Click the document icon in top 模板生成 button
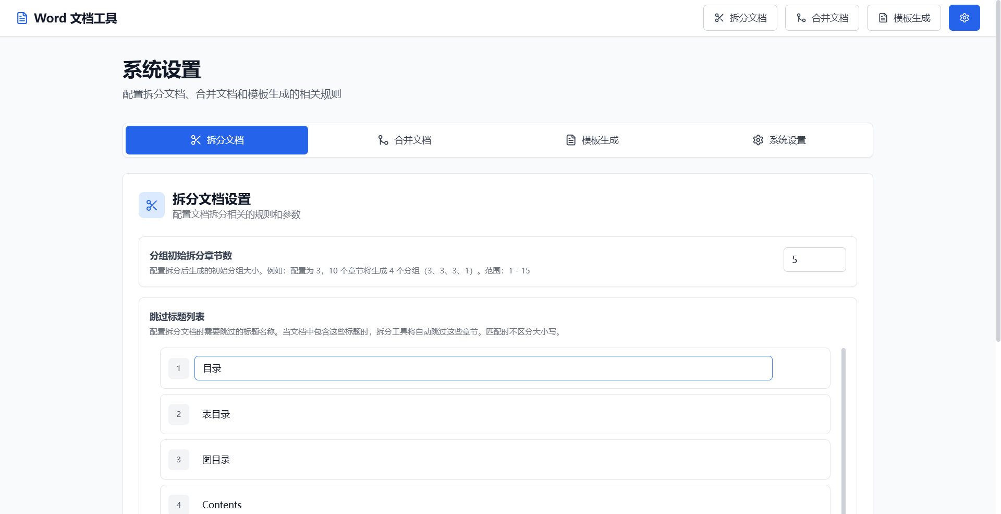The width and height of the screenshot is (1001, 514). pos(883,17)
